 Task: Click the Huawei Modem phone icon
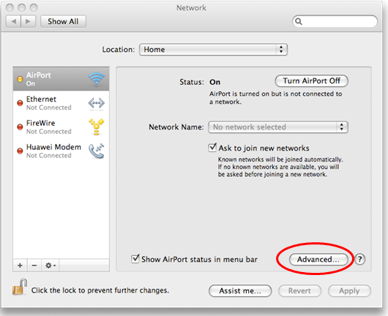click(x=96, y=151)
